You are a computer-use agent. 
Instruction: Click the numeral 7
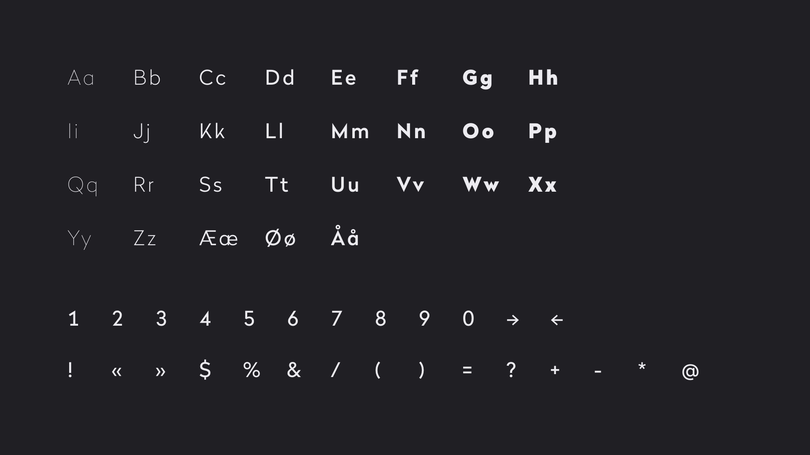(x=336, y=319)
